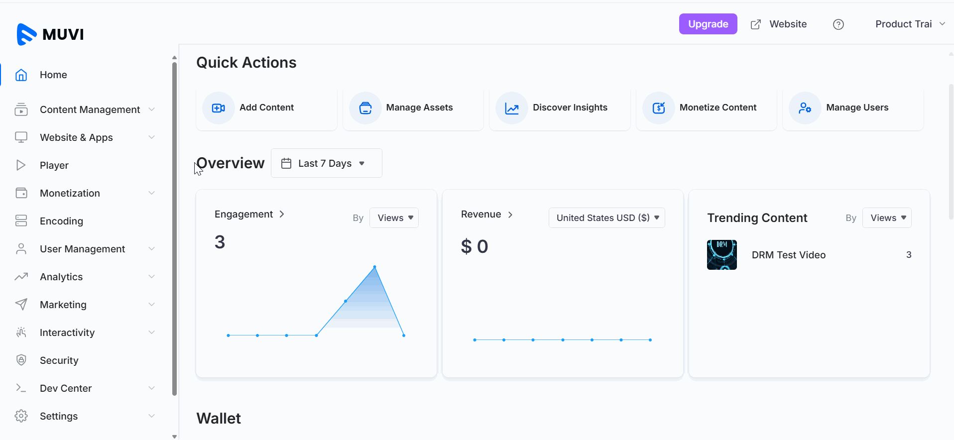The width and height of the screenshot is (954, 440).
Task: Click the Security shield icon
Action: tap(21, 360)
